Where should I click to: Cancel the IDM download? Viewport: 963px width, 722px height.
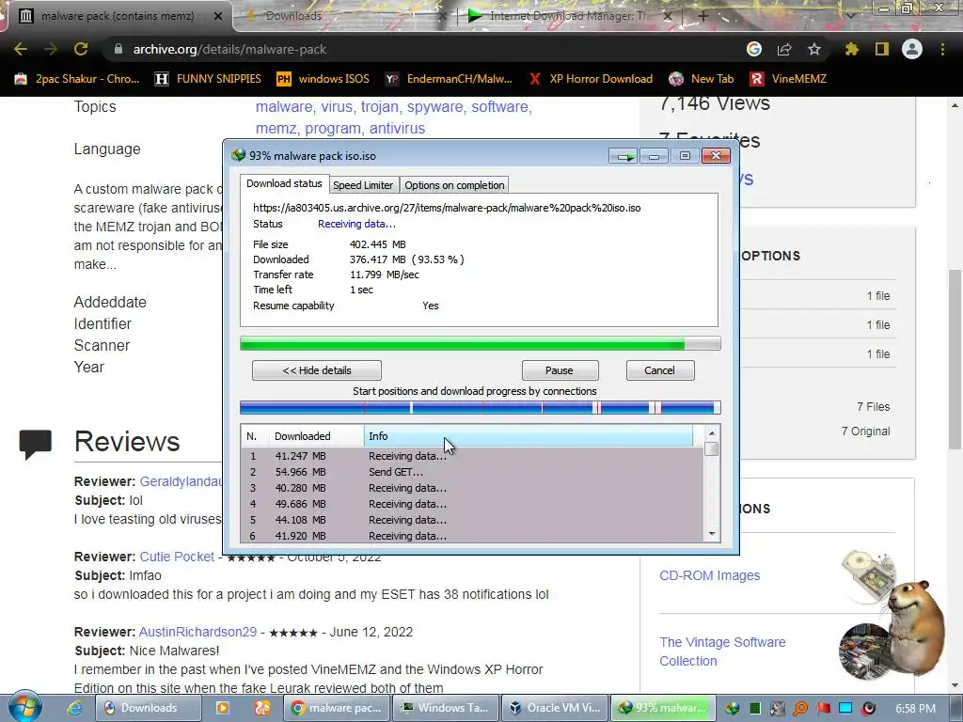[659, 370]
